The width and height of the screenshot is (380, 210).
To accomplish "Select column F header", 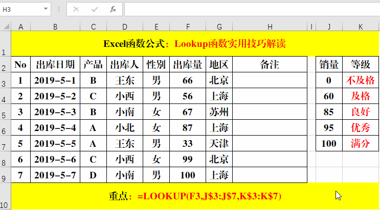I will [x=188, y=27].
